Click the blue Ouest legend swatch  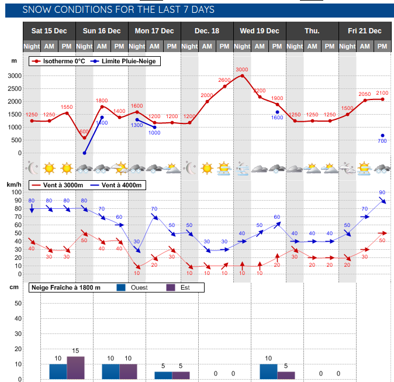coord(121,287)
